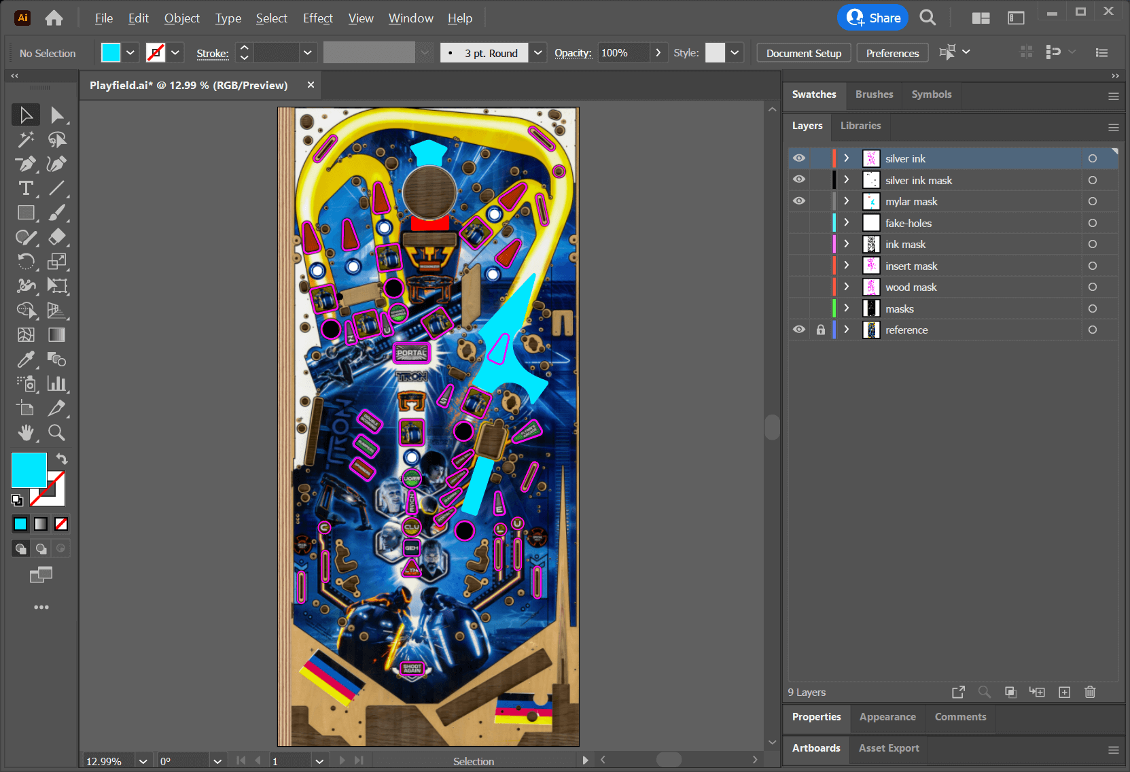
Task: Select the Pen tool
Action: [26, 164]
